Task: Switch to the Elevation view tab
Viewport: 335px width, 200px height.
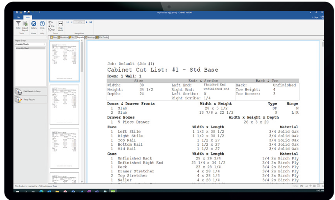Action: coord(63,37)
